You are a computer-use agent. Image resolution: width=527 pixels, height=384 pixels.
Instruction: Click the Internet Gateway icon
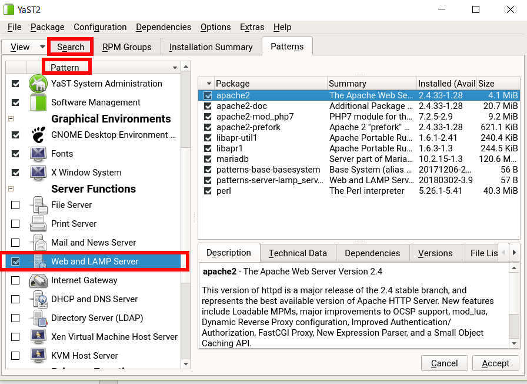(x=38, y=280)
